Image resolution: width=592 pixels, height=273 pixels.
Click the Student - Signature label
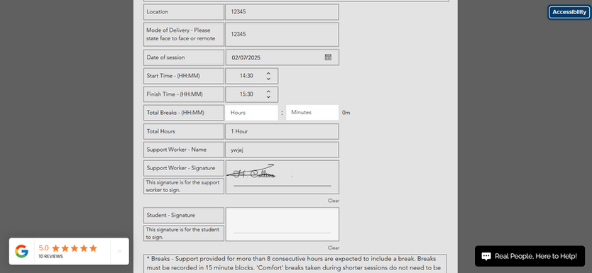click(x=170, y=216)
